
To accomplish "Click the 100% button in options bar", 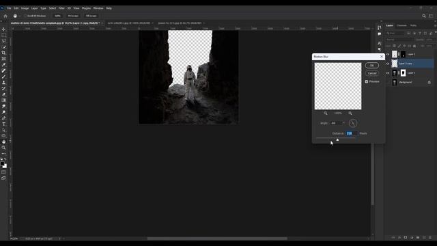I will (x=57, y=16).
